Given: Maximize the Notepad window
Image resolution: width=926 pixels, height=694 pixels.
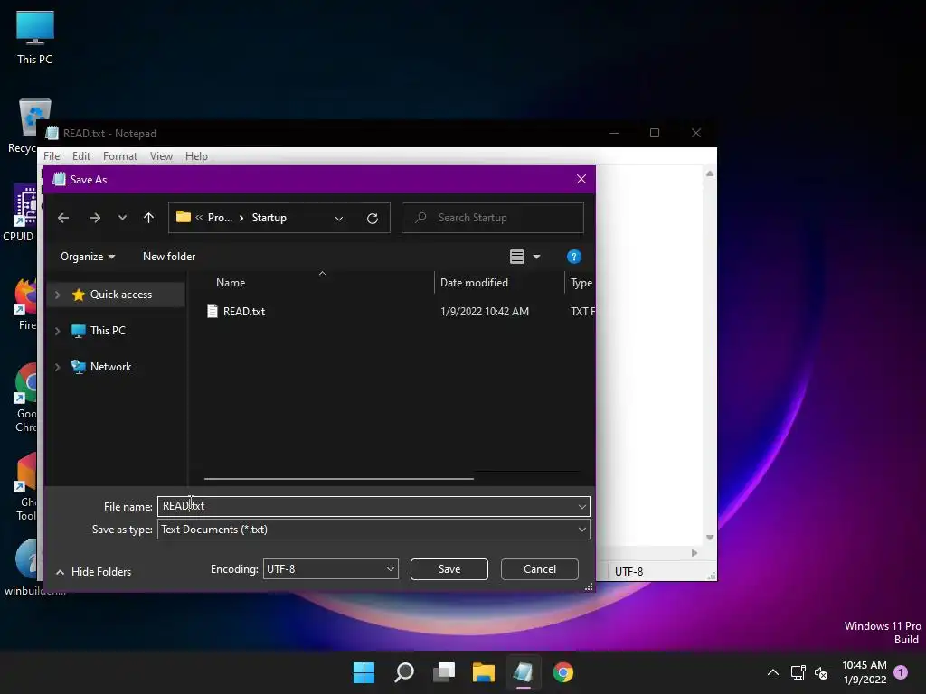Looking at the screenshot, I should pyautogui.click(x=655, y=134).
